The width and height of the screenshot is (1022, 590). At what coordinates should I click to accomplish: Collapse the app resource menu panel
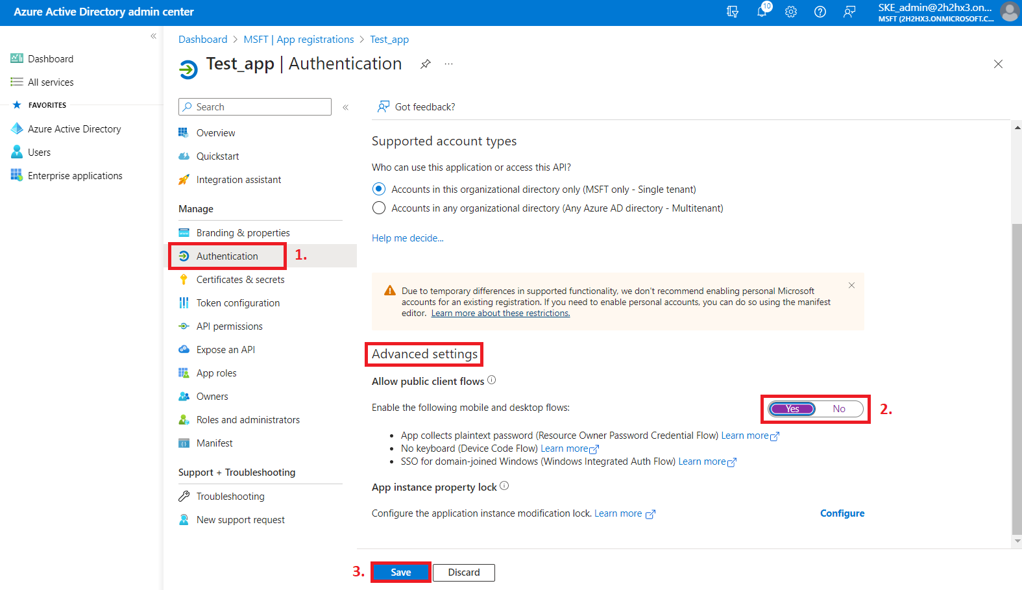[346, 107]
